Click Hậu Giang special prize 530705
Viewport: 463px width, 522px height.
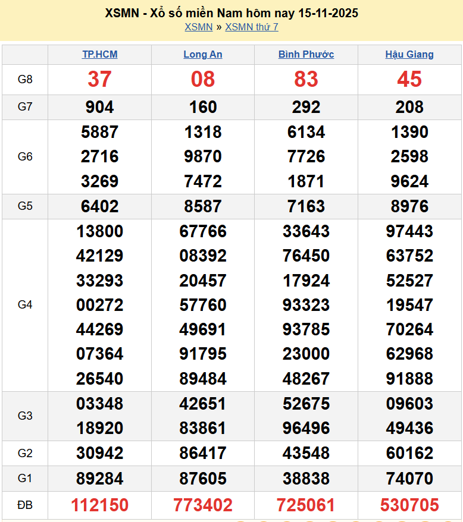[409, 505]
